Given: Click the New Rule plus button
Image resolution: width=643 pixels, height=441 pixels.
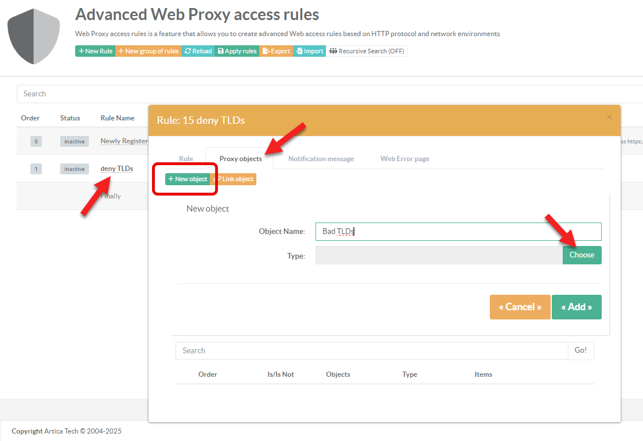Looking at the screenshot, I should tap(95, 51).
